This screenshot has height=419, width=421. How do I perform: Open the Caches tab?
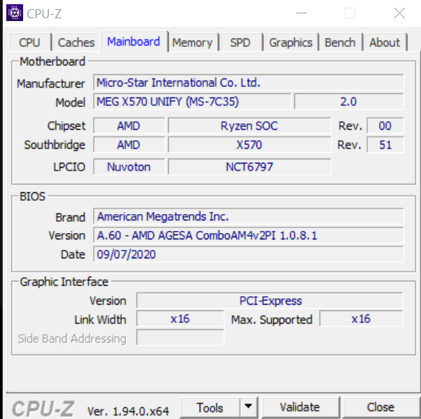76,43
